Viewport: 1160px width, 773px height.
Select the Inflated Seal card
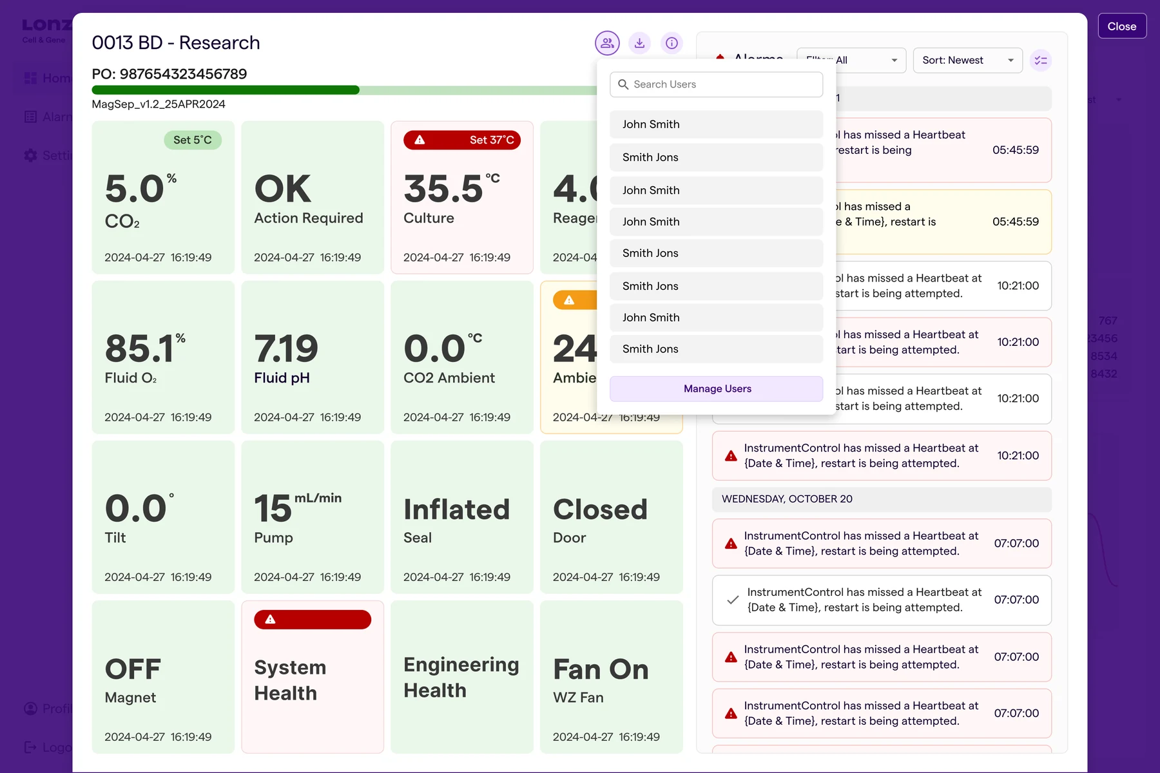(x=462, y=517)
